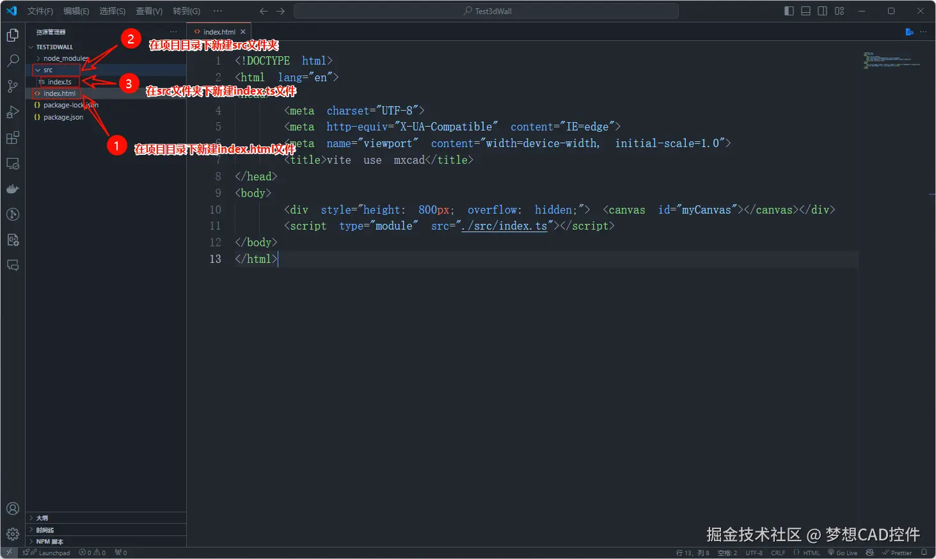Collapse the src folder
The width and height of the screenshot is (936, 559).
pos(106,70)
